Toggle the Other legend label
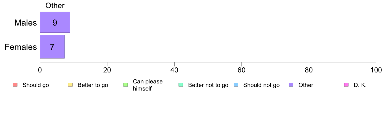The height and width of the screenshot is (119, 385). (x=306, y=85)
